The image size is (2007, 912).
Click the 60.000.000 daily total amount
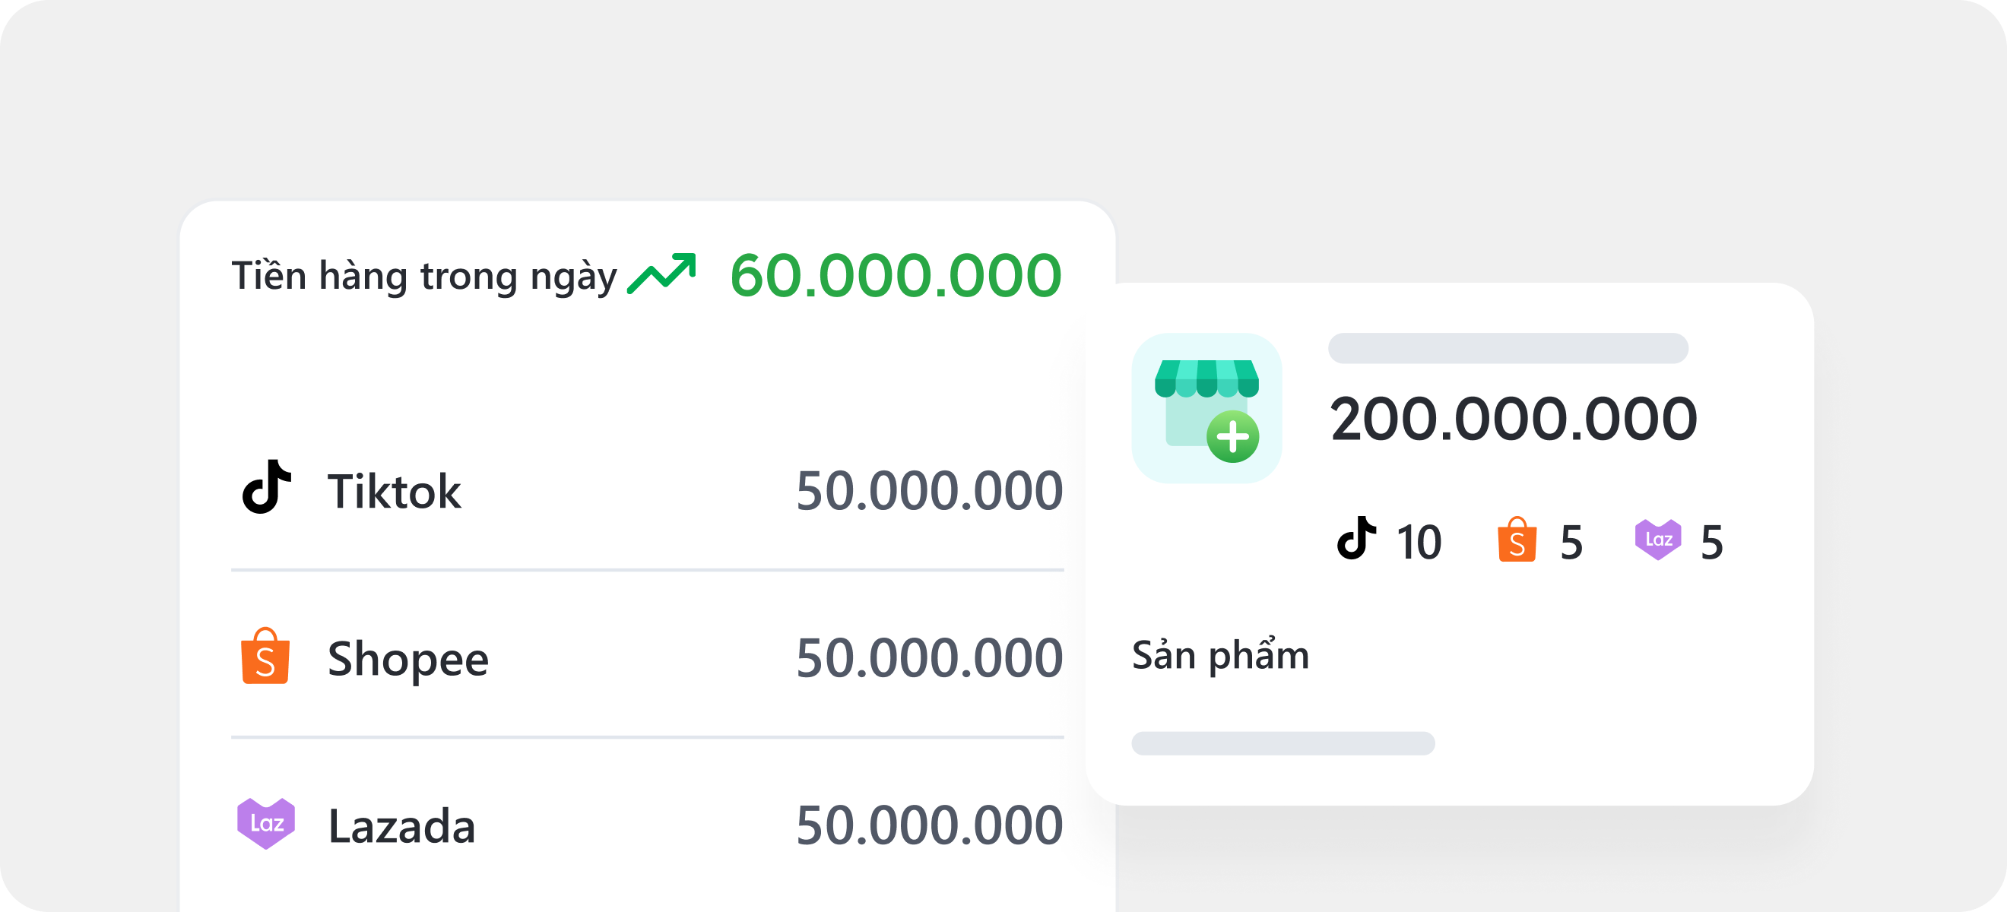(x=896, y=276)
